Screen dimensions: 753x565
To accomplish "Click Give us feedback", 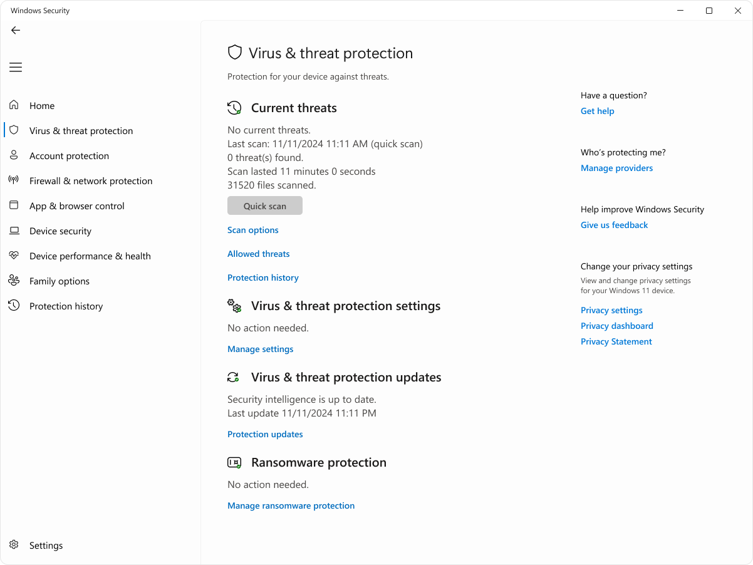I will 614,225.
